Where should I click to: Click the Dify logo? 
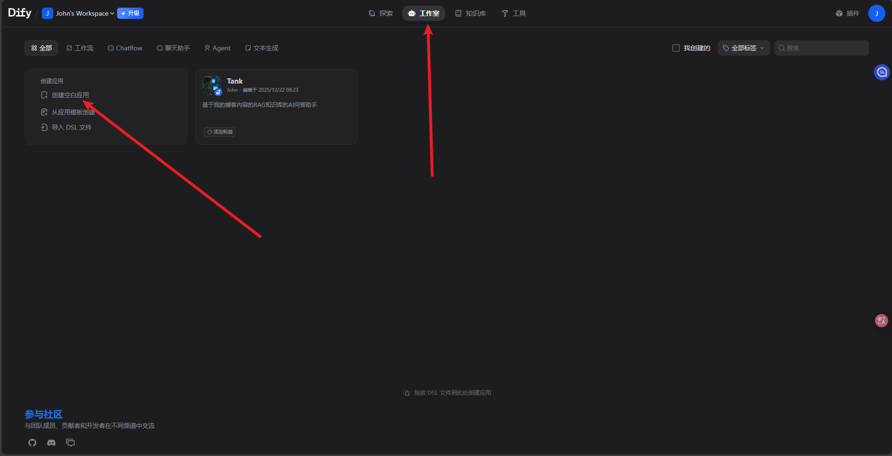(19, 13)
